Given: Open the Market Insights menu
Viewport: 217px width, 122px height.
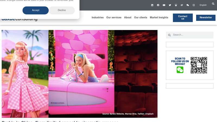Looking at the screenshot, I should pyautogui.click(x=159, y=18).
